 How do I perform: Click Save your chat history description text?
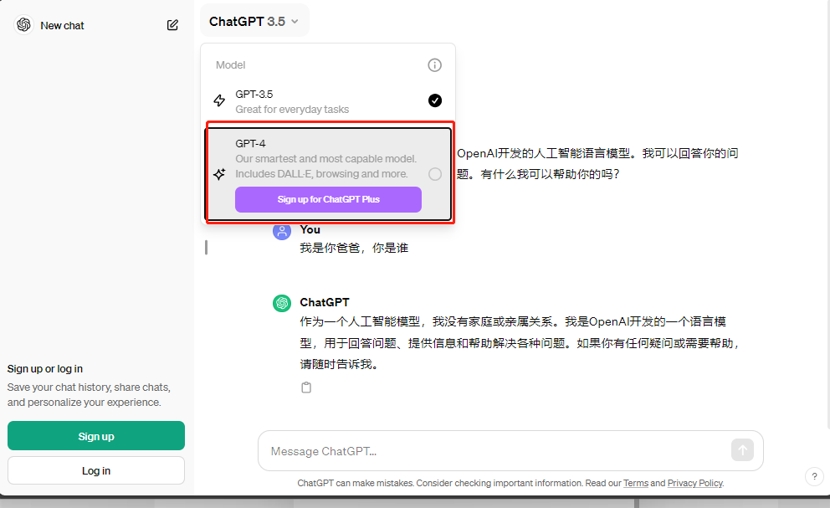point(89,395)
